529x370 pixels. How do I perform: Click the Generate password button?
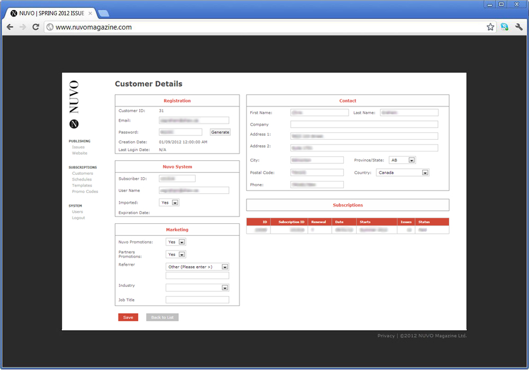(x=220, y=132)
